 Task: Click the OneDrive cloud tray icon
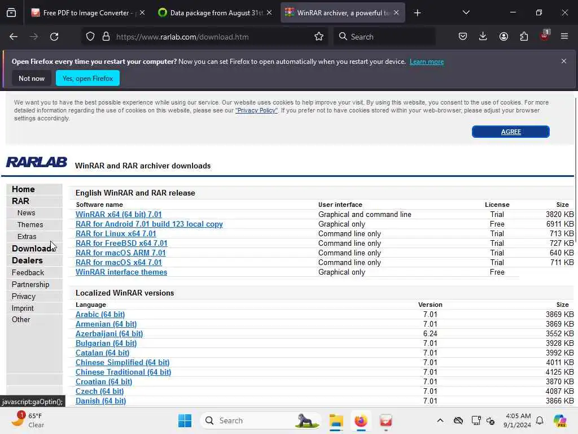click(458, 420)
